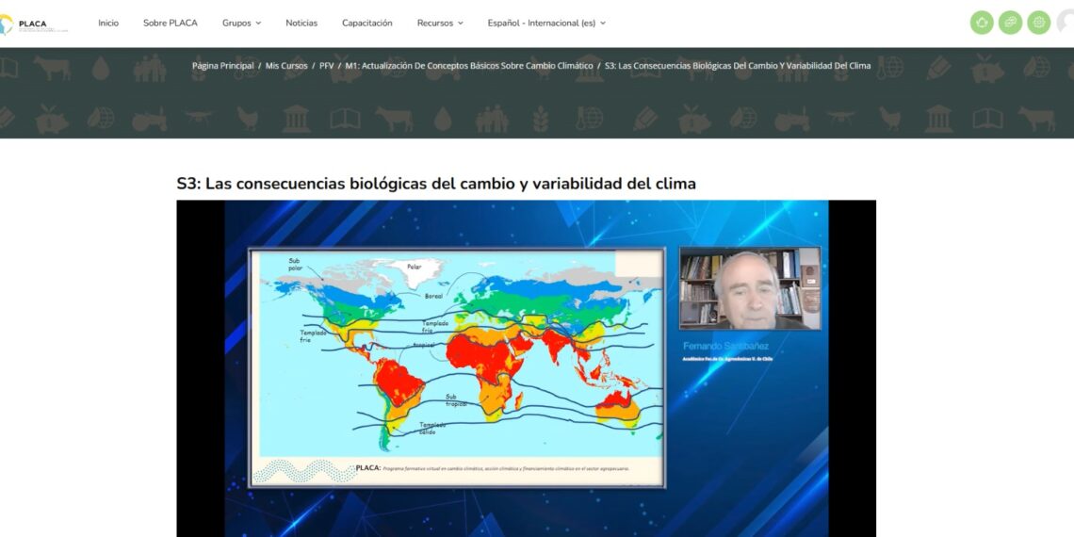Image resolution: width=1074 pixels, height=537 pixels.
Task: Open the messages chat icon
Action: [1010, 23]
